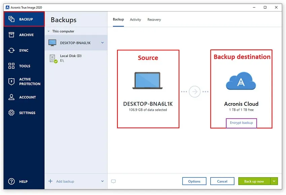The width and height of the screenshot is (286, 195).
Task: Open backup Options
Action: point(194,181)
